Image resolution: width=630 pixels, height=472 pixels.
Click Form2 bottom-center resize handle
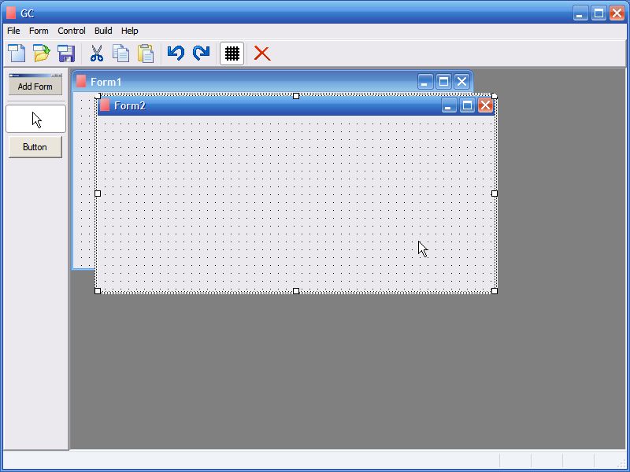pyautogui.click(x=296, y=291)
